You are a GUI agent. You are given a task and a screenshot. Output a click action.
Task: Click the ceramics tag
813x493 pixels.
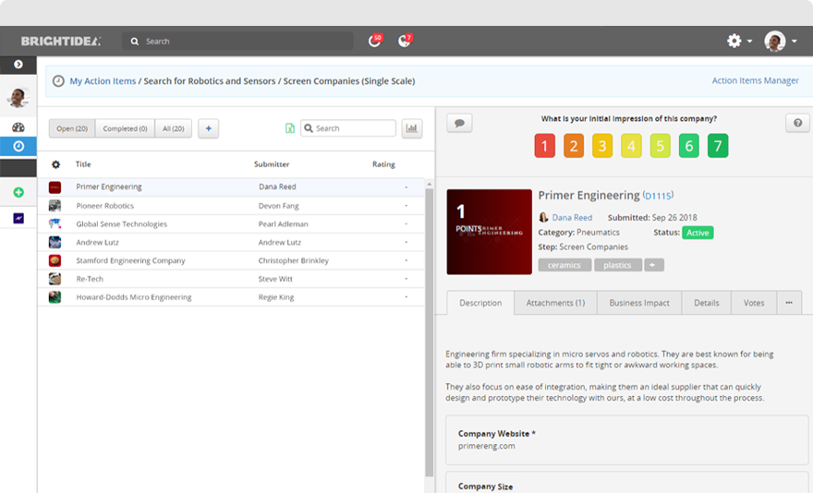pyautogui.click(x=564, y=265)
